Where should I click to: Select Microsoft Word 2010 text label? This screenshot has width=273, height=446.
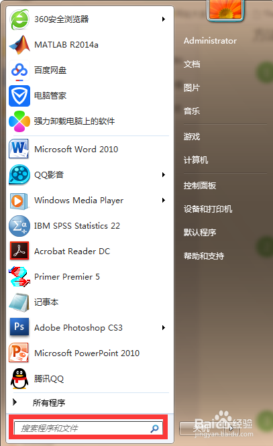pyautogui.click(x=76, y=150)
